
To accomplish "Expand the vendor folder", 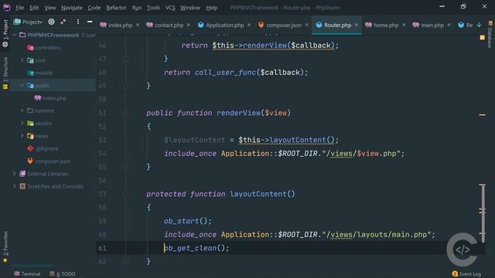I will tap(22, 123).
